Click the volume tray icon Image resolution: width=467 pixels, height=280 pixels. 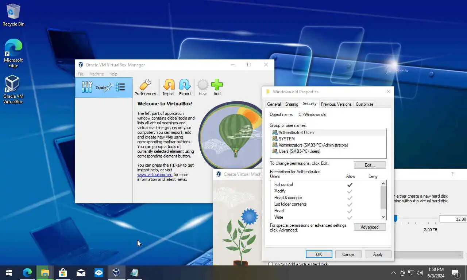pos(420,273)
